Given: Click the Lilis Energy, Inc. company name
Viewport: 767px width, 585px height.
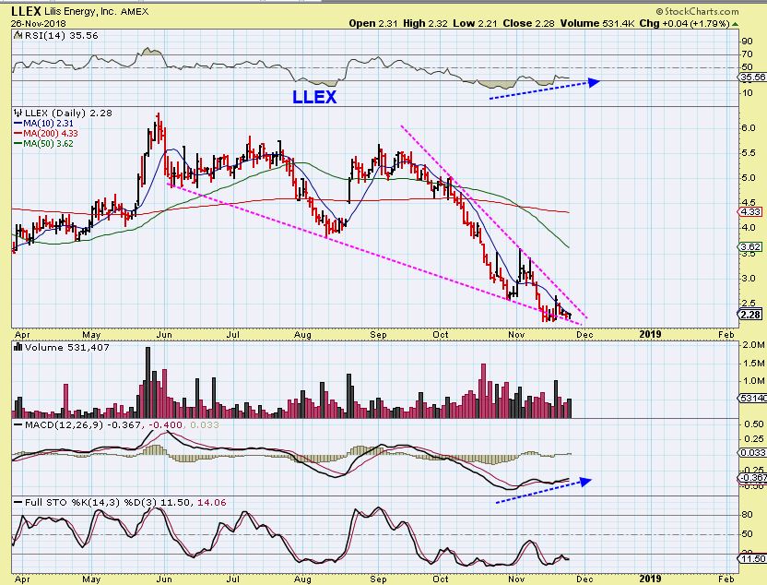Looking at the screenshot, I should point(81,12).
